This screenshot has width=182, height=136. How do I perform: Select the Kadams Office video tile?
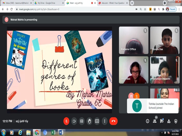point(134,40)
